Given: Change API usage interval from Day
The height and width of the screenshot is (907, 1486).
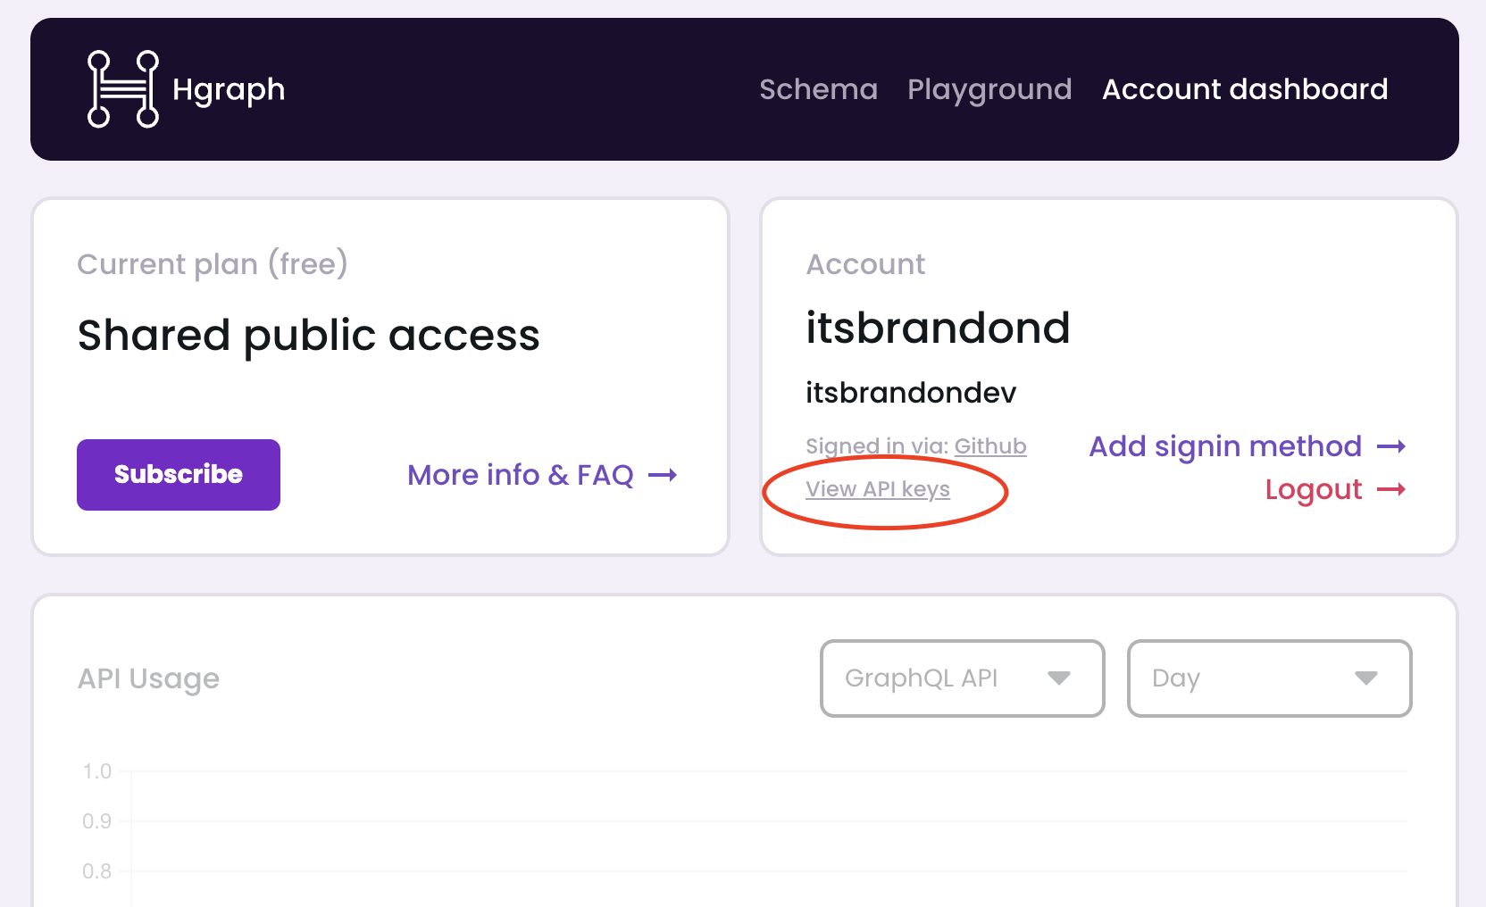Looking at the screenshot, I should click(x=1269, y=678).
